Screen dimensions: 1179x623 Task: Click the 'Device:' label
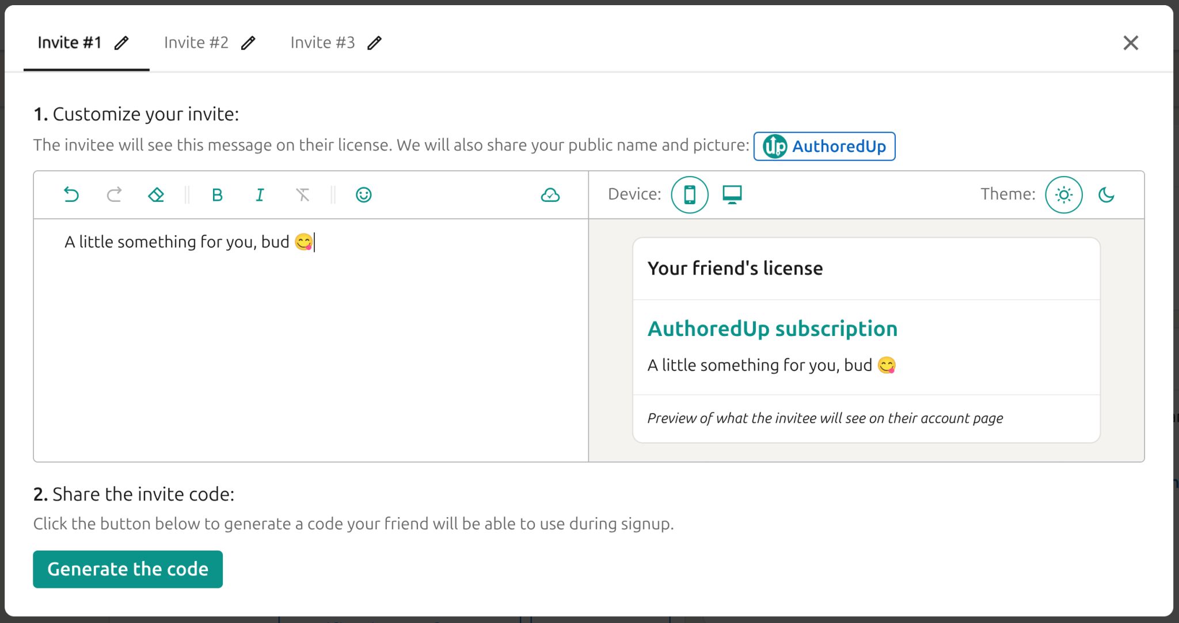634,194
